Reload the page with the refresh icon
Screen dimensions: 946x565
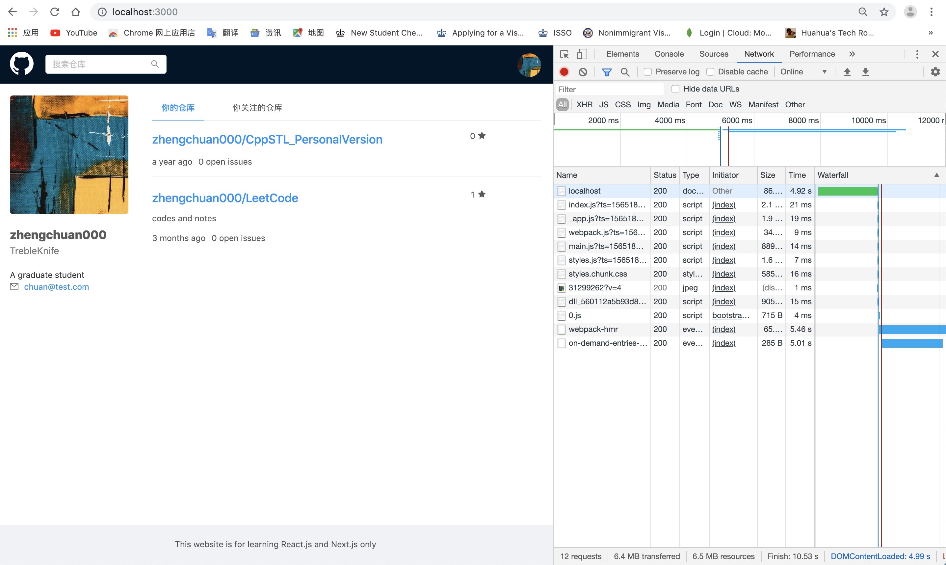[55, 12]
